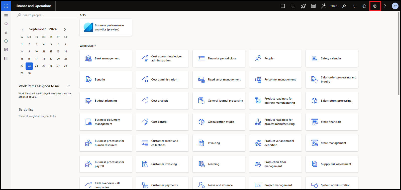Open Financial period close workspace
This screenshot has width=401, height=190.
click(219, 58)
